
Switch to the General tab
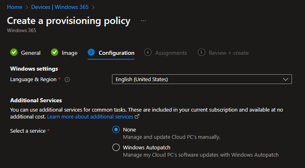(31, 53)
